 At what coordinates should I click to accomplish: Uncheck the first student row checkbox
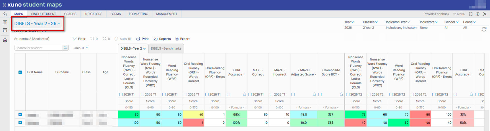pos(20,115)
